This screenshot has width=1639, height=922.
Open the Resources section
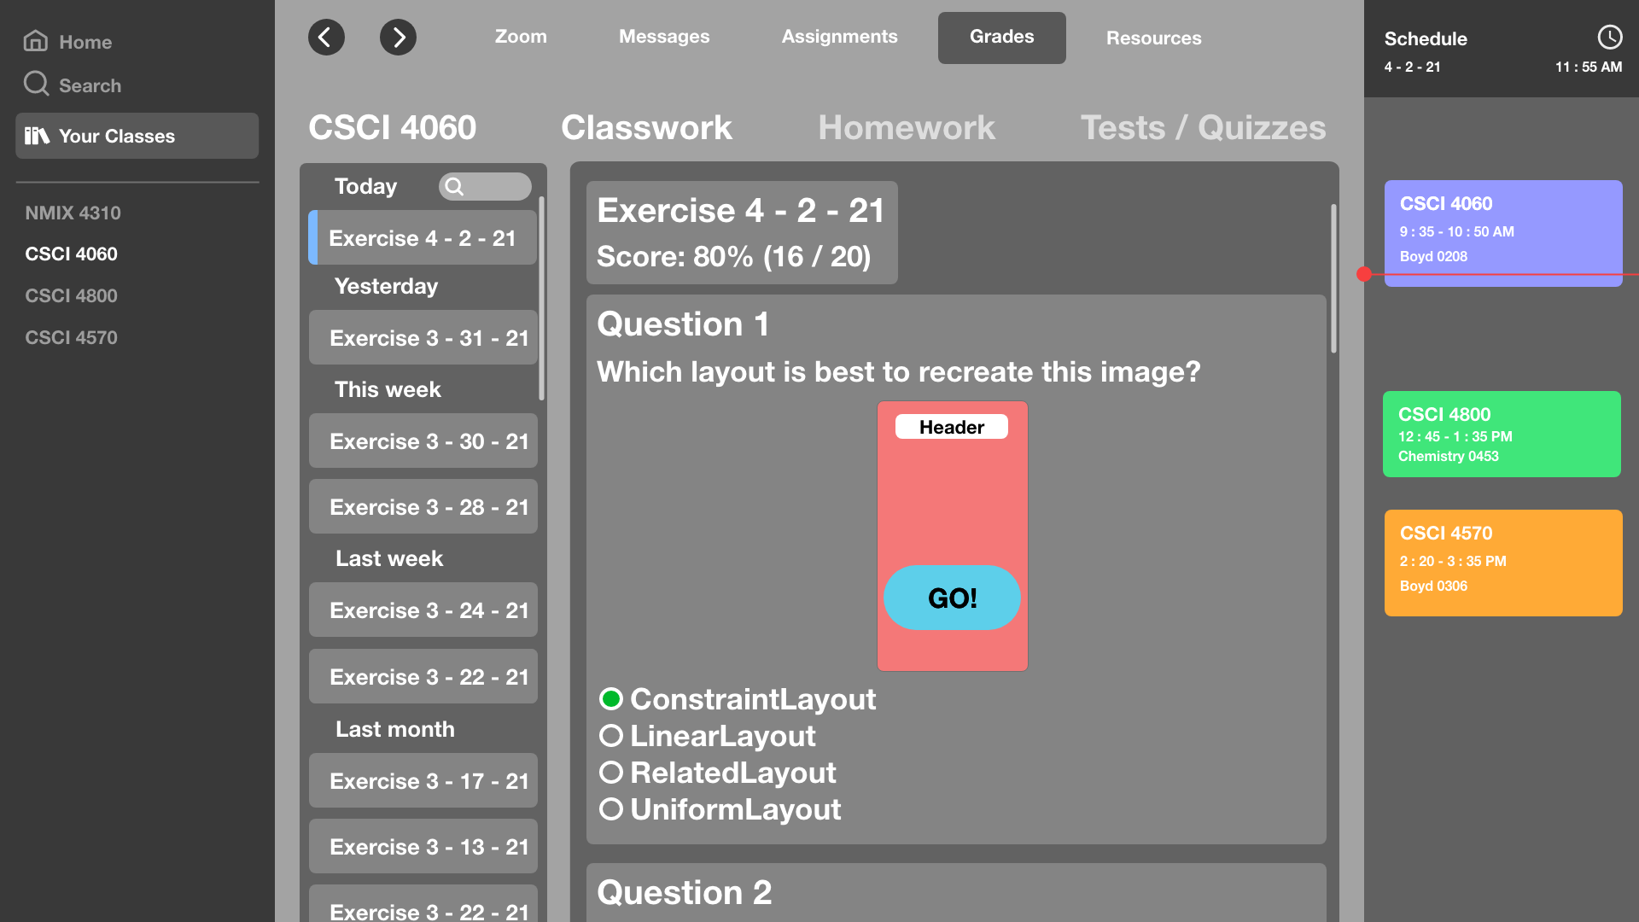1153,38
